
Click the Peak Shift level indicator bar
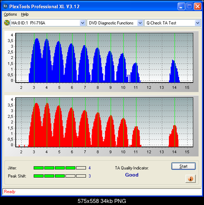pos(60,176)
